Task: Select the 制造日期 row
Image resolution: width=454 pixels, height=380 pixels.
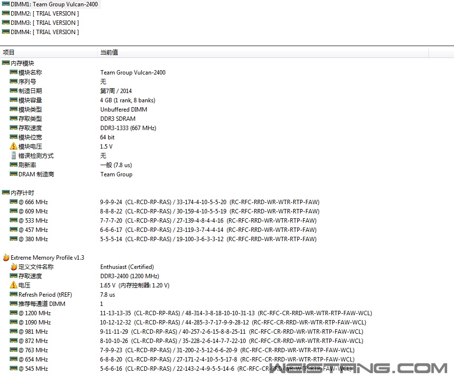Action: click(30, 91)
